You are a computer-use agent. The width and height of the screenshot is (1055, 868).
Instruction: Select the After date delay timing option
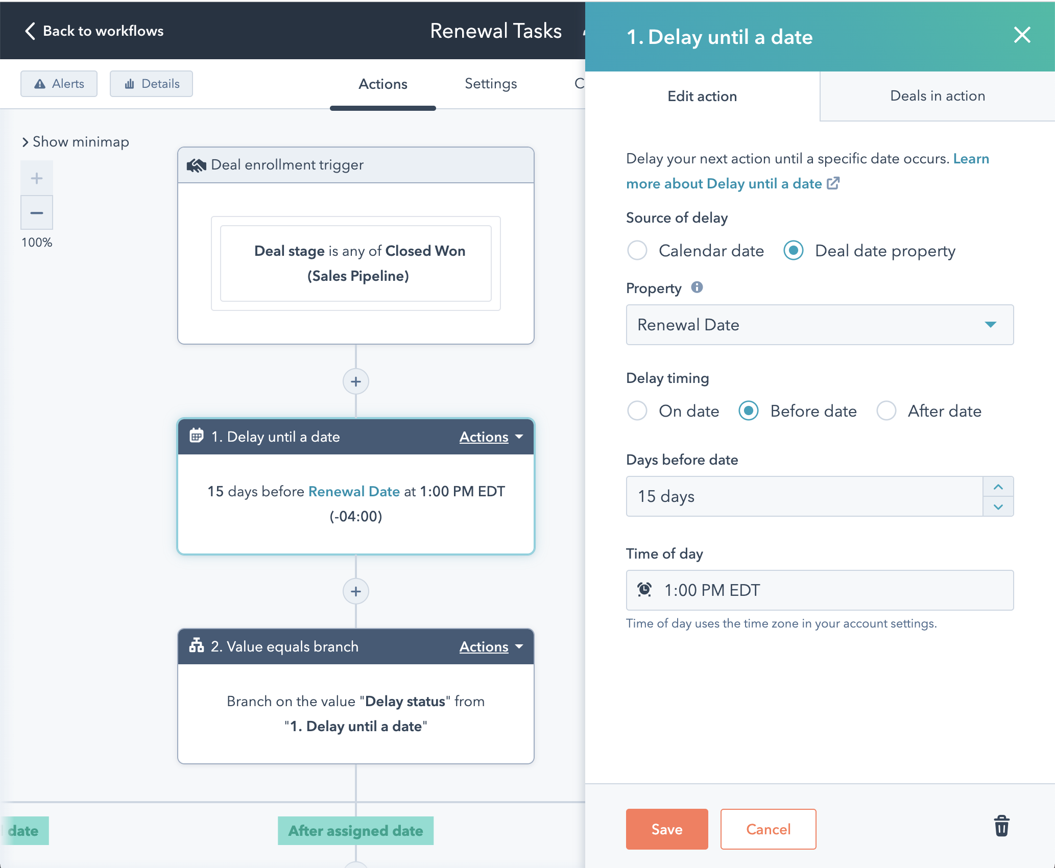(886, 411)
